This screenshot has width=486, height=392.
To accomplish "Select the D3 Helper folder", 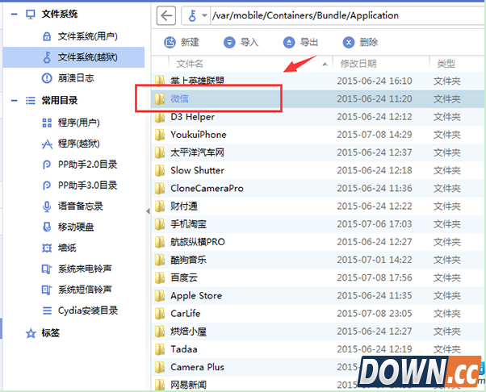I will (x=319, y=117).
